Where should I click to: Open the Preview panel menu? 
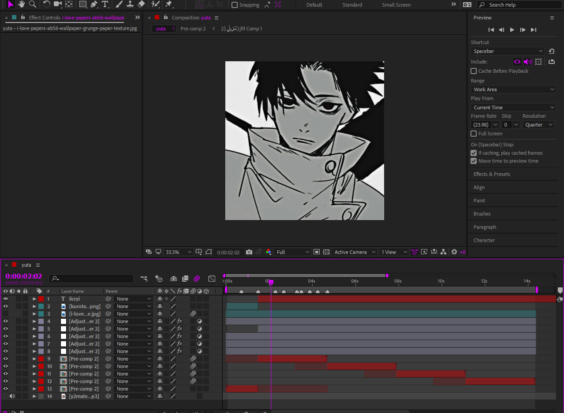click(x=552, y=18)
